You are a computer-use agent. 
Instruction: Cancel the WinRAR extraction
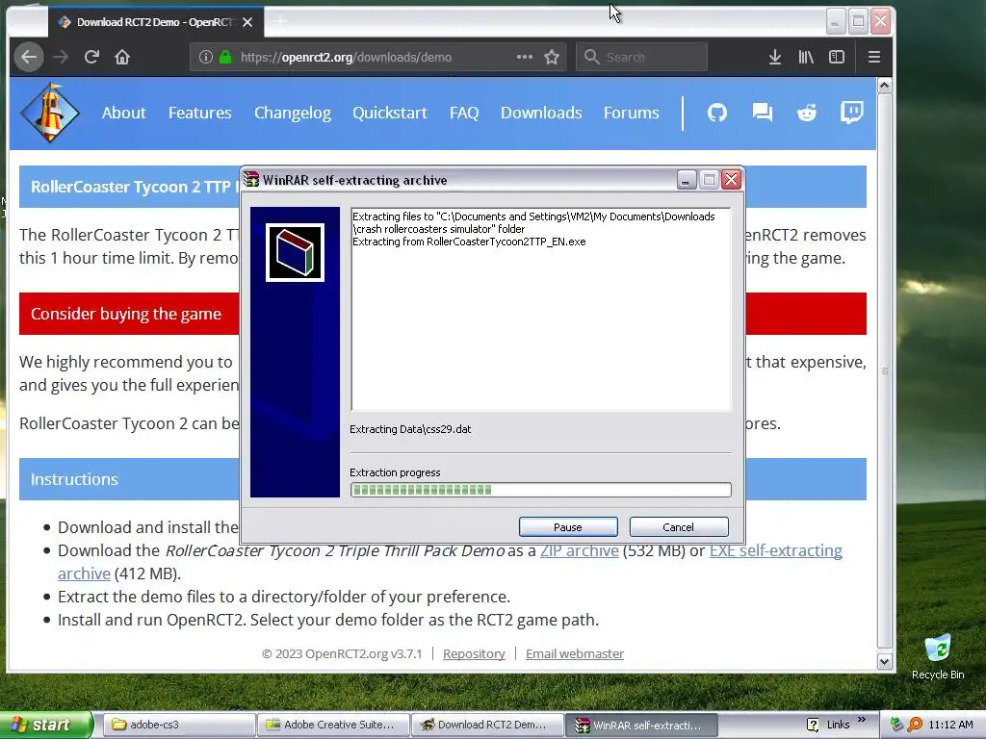(x=679, y=526)
